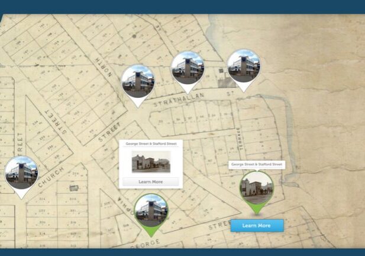This screenshot has height=256, width=365.
Task: Open the historic photo thumbnail in popup
Action: (151, 162)
